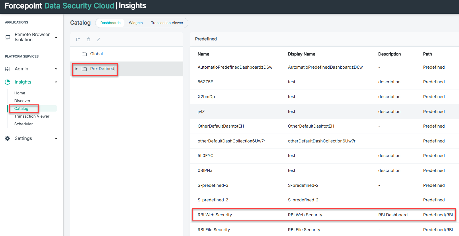Expand the Pre-Defined folder triangle
Image resolution: width=459 pixels, height=236 pixels.
pos(77,69)
